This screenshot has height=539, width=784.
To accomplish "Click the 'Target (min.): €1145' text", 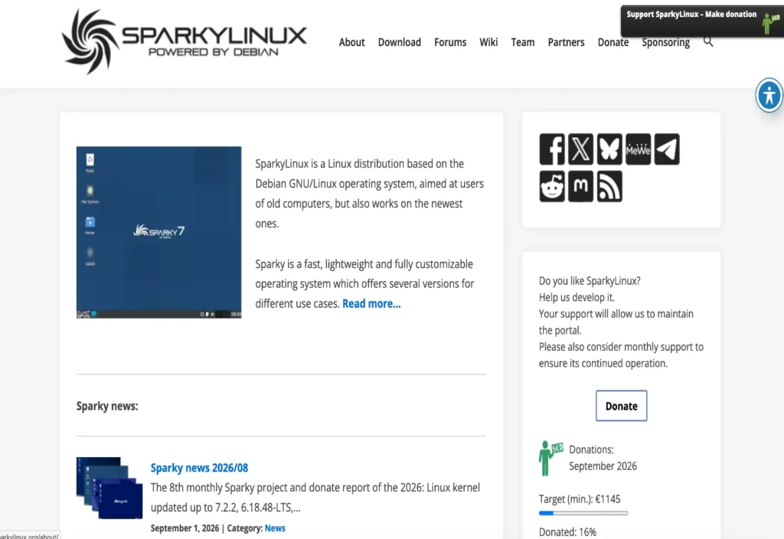I will [x=580, y=499].
